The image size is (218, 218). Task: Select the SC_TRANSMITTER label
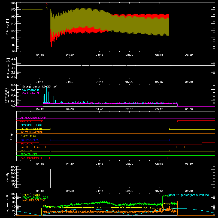[x=32, y=132]
